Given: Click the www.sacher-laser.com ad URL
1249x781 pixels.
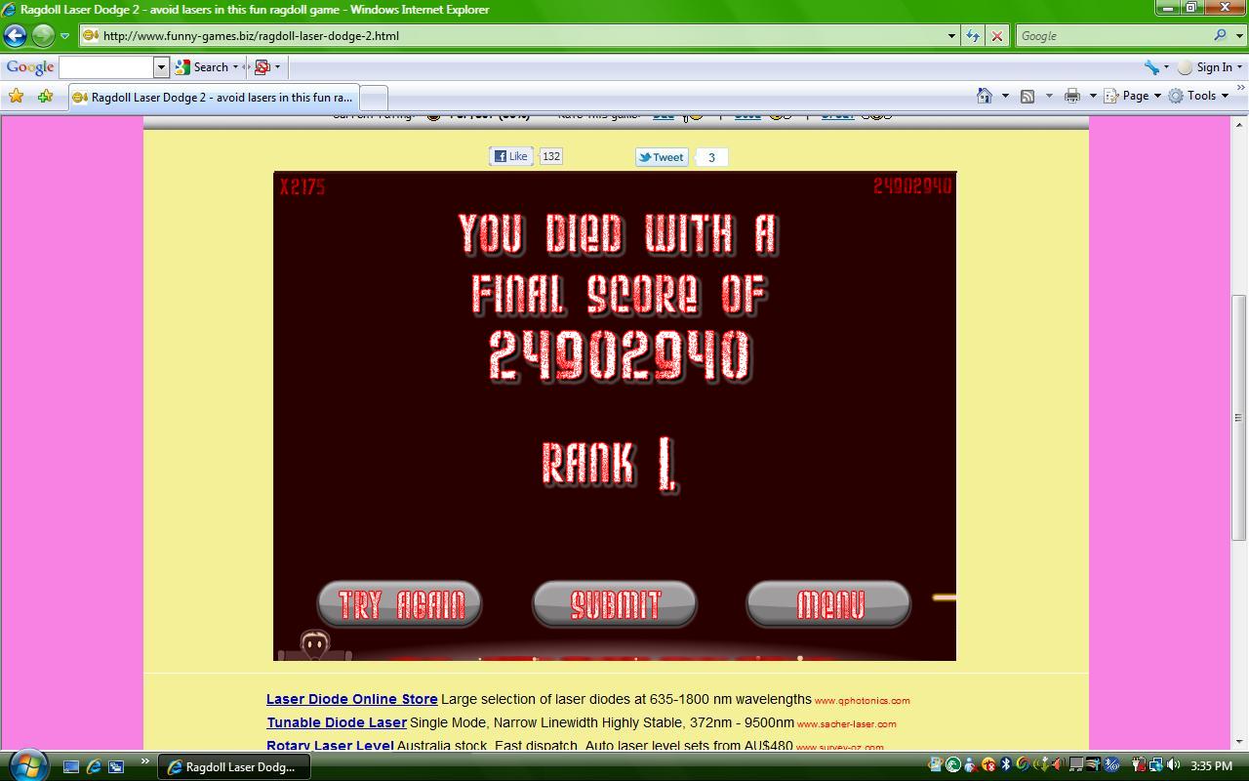Looking at the screenshot, I should pyautogui.click(x=847, y=723).
